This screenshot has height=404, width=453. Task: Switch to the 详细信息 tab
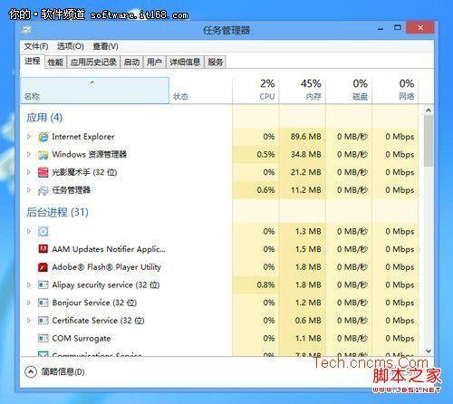point(185,63)
